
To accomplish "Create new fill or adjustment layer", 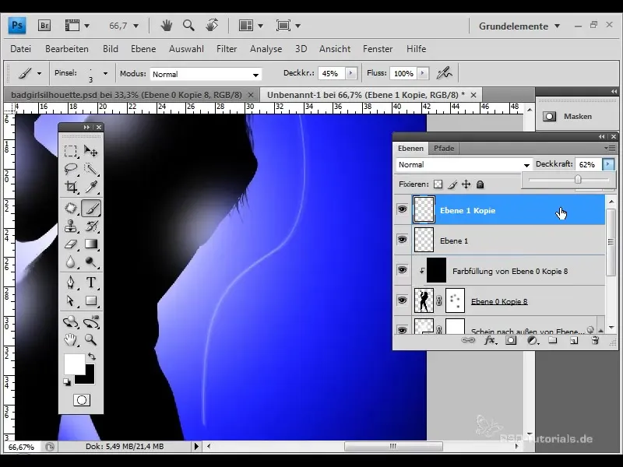I will coord(533,340).
